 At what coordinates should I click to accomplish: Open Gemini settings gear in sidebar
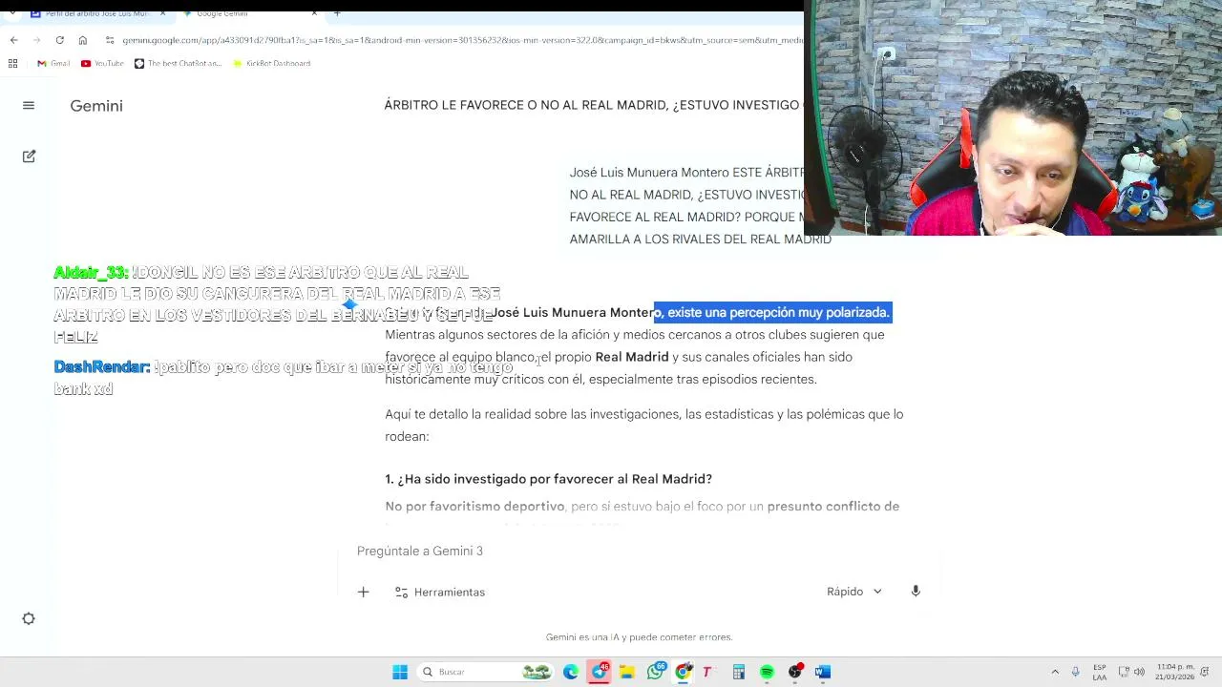(x=29, y=619)
